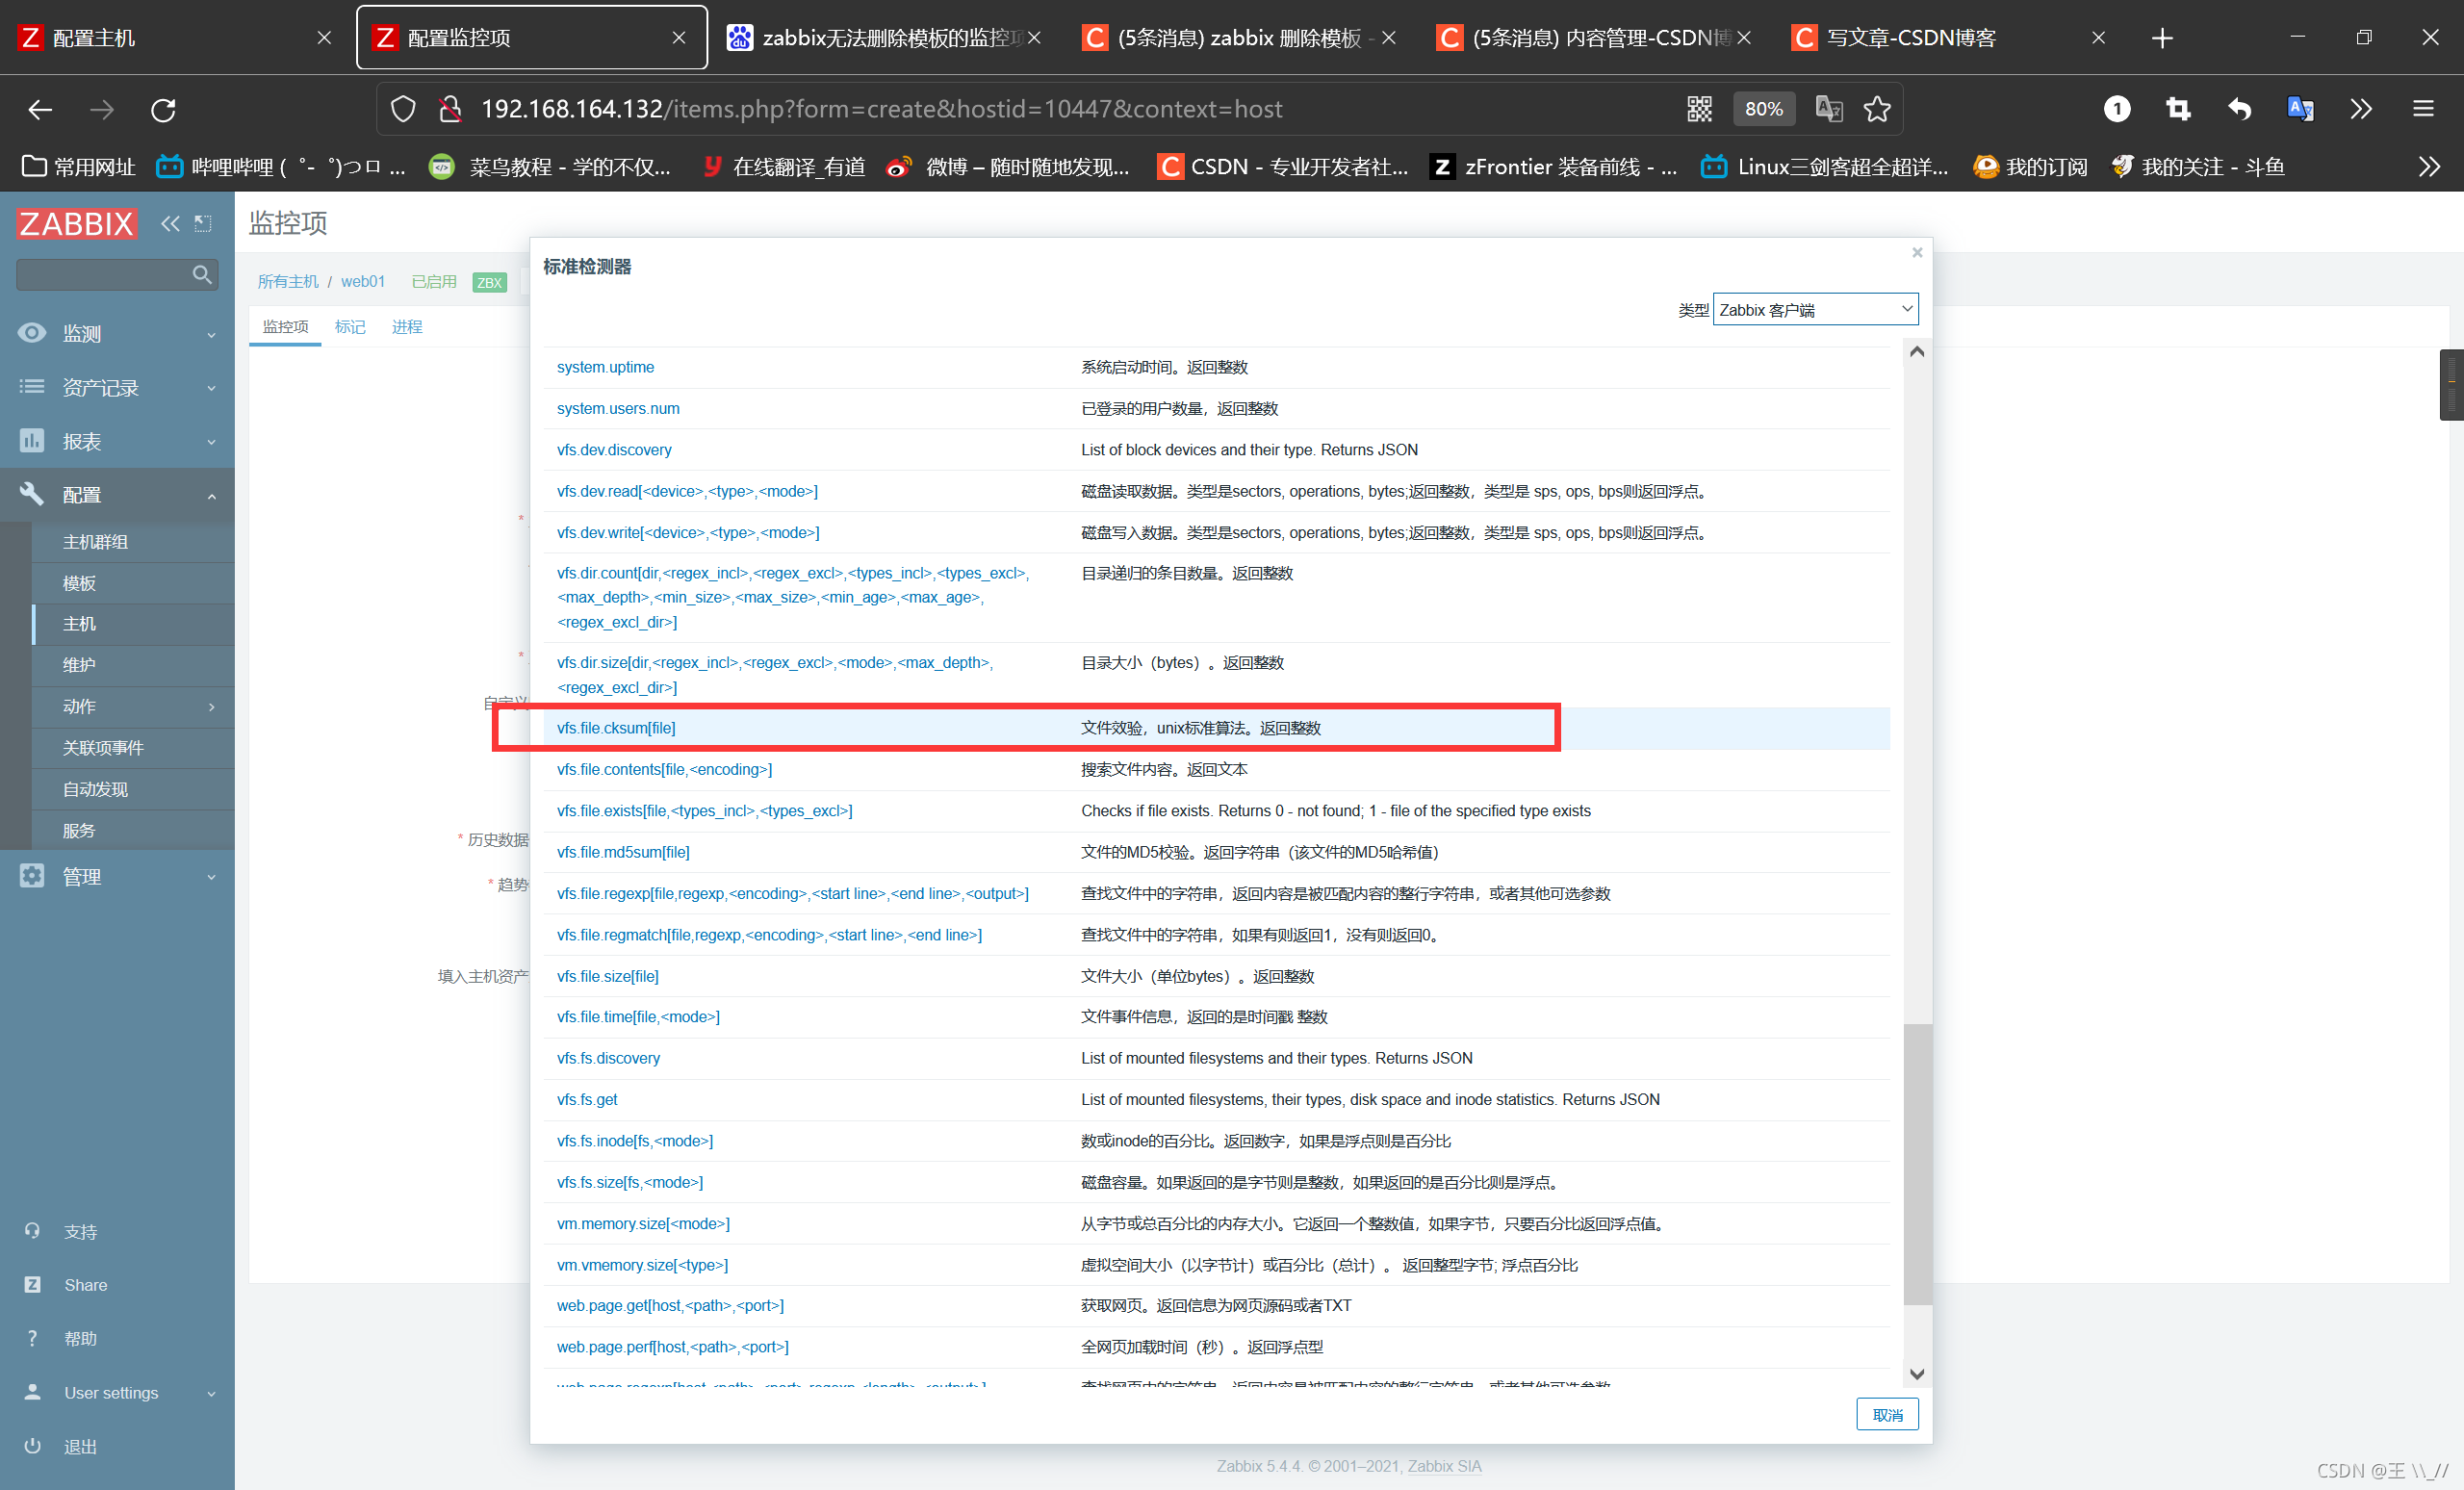Open the 类型 Zabbix 客户端 dropdown
Screen dimensions: 2464x1490
click(1814, 310)
